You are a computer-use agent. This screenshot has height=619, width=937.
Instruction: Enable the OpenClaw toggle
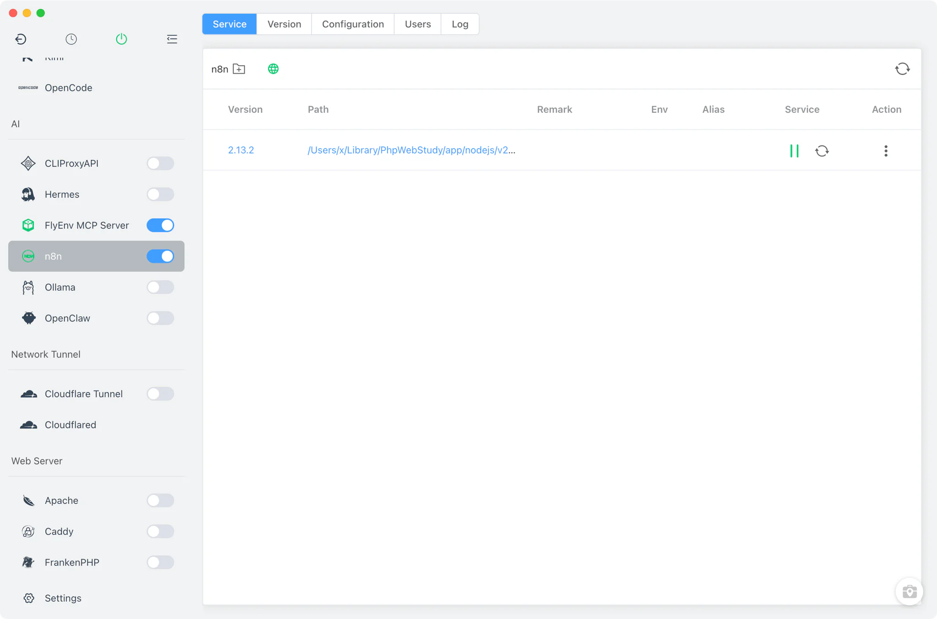coord(160,318)
